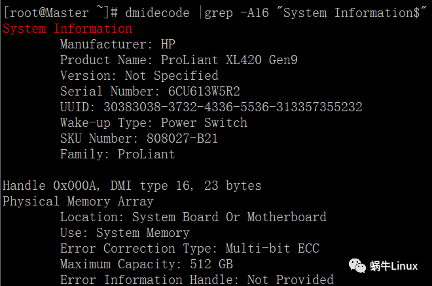Viewport: 432px width, 286px height.
Task: Click the dmidecode command line text
Action: [x=276, y=13]
